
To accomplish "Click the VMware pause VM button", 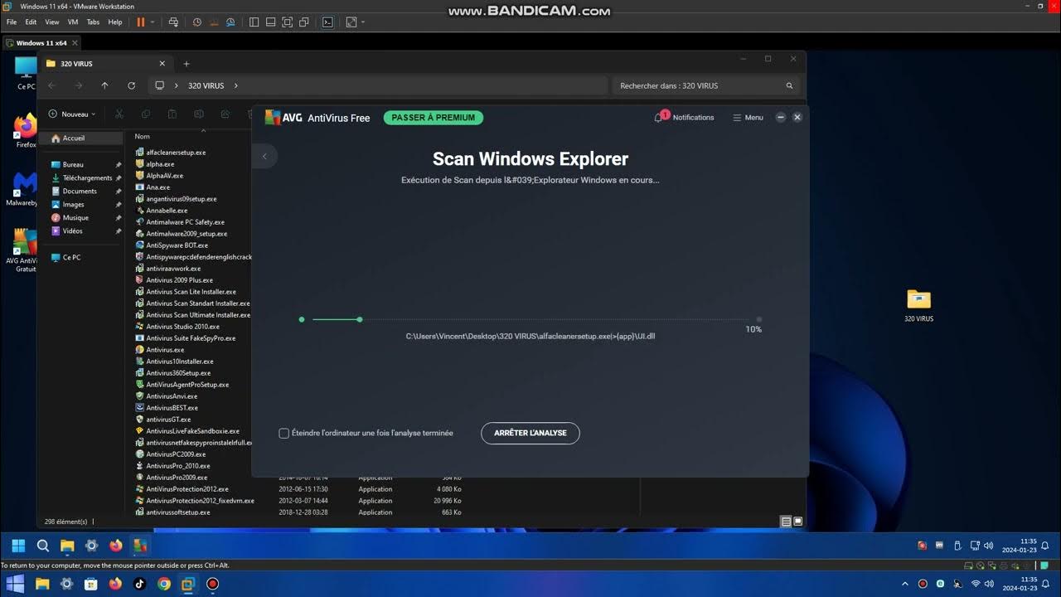I will [x=140, y=22].
